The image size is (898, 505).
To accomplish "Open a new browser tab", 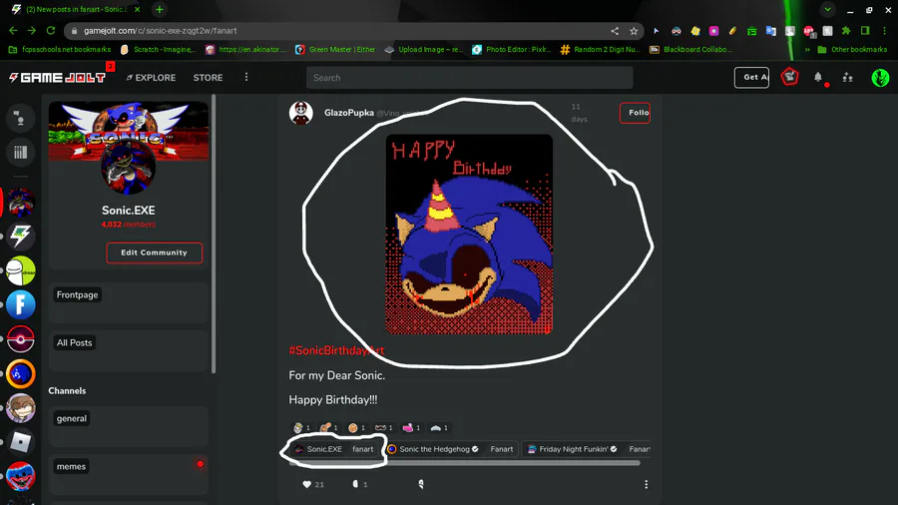I will click(x=160, y=9).
